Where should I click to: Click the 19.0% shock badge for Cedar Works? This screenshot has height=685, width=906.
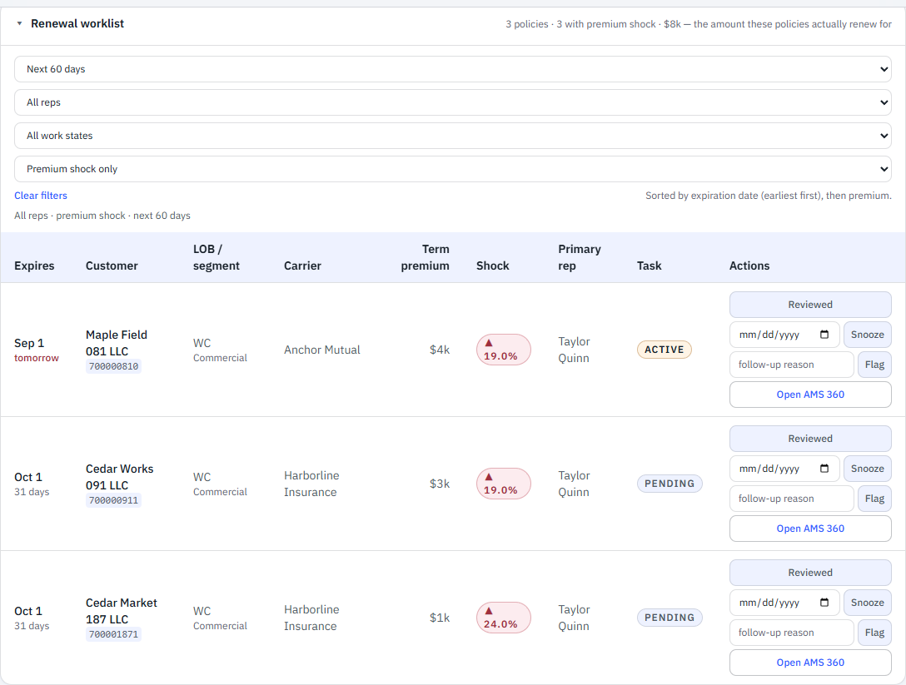point(503,484)
